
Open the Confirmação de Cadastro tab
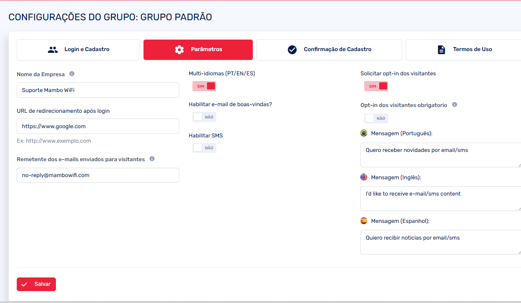click(x=329, y=50)
